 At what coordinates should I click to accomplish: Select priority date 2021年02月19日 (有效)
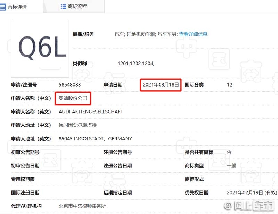(x=252, y=192)
